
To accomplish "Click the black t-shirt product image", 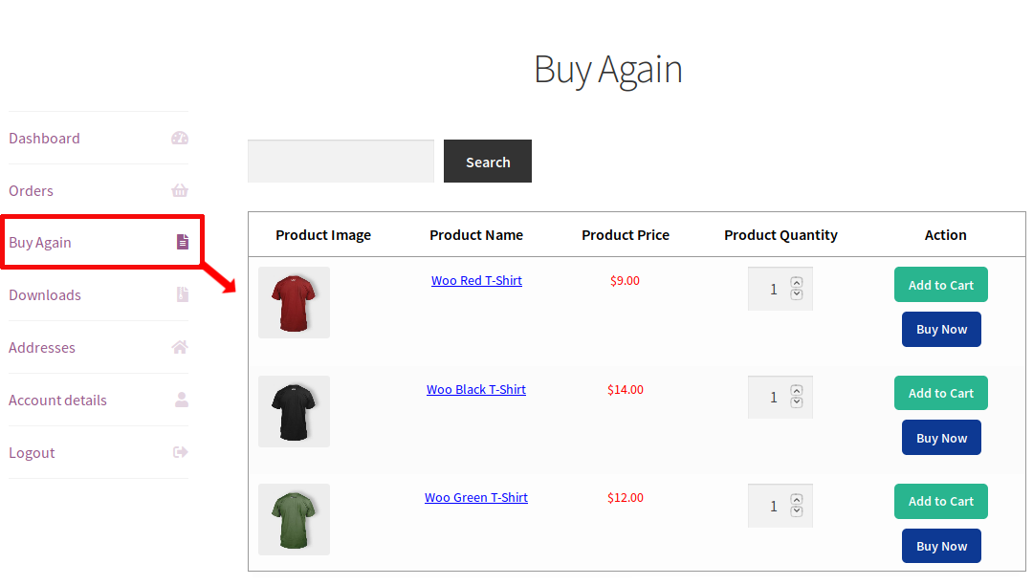I will coord(294,411).
